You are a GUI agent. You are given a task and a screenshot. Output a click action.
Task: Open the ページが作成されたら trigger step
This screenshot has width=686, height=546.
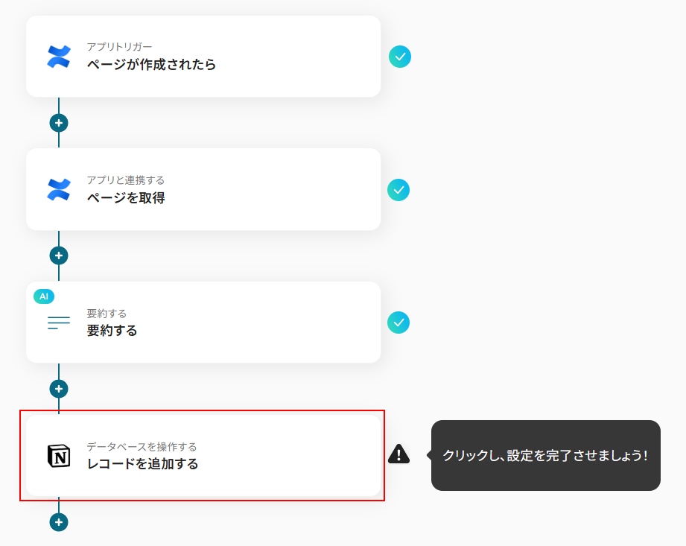(x=151, y=65)
